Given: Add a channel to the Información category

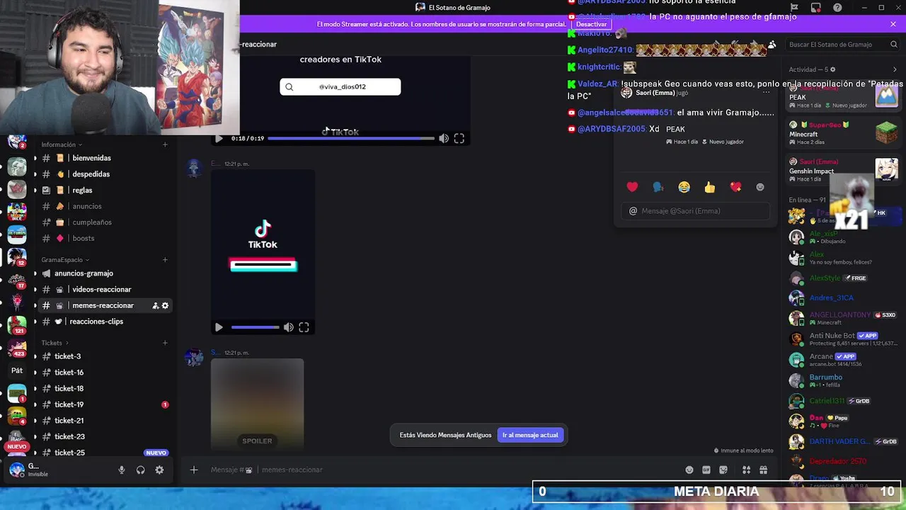Looking at the screenshot, I should [x=165, y=144].
